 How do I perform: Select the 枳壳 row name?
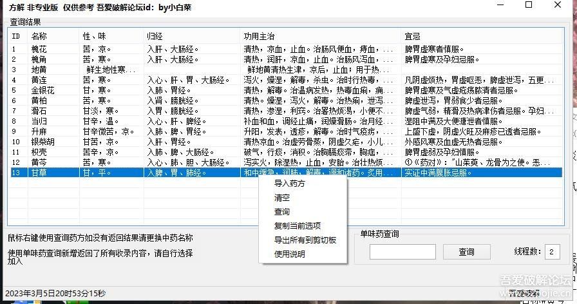39,152
